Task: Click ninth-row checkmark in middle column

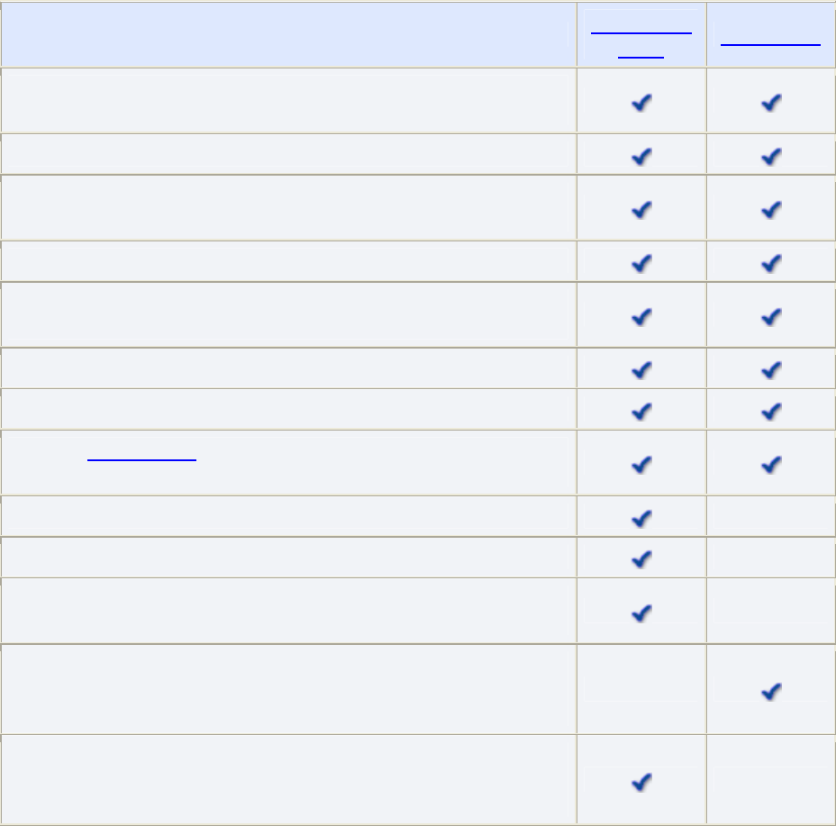Action: pyautogui.click(x=641, y=518)
